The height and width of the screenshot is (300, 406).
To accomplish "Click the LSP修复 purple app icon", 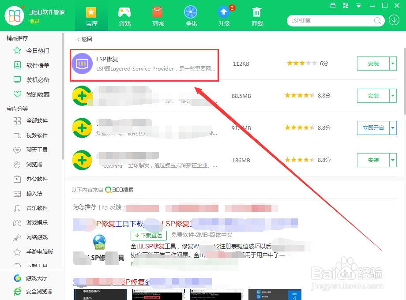I will click(x=82, y=64).
